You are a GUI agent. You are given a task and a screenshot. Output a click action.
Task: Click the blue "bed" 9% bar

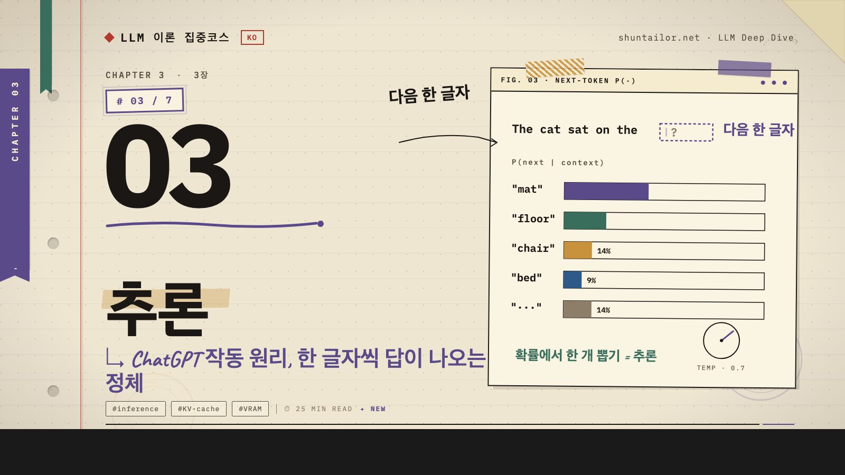click(572, 280)
